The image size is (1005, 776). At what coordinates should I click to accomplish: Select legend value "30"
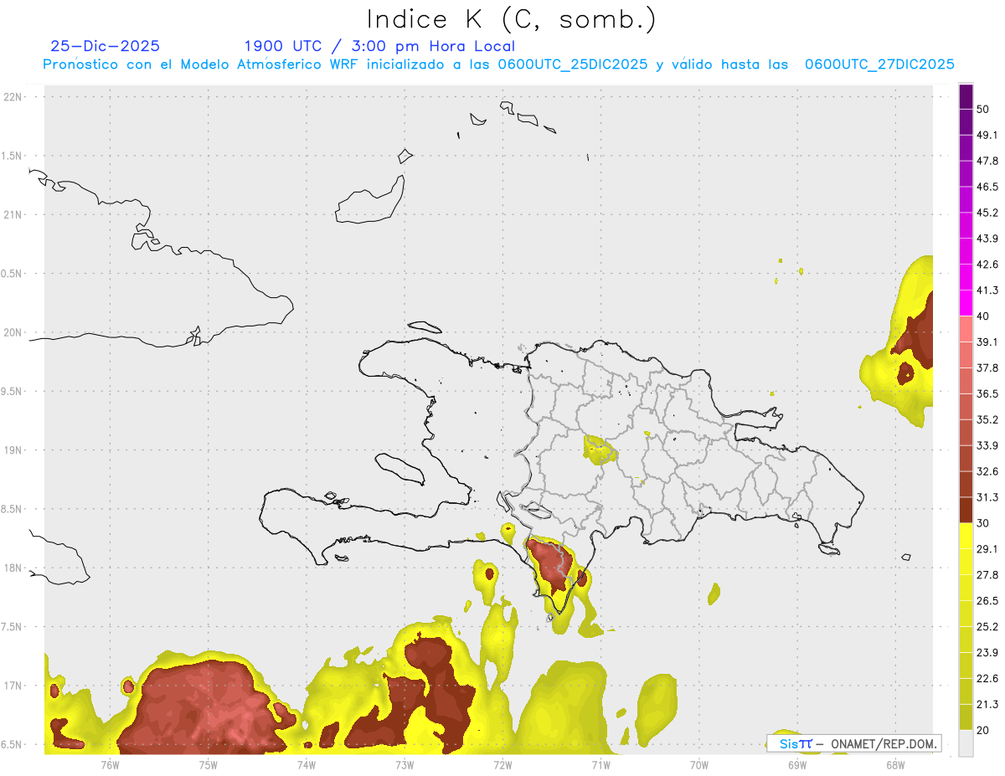(x=983, y=523)
